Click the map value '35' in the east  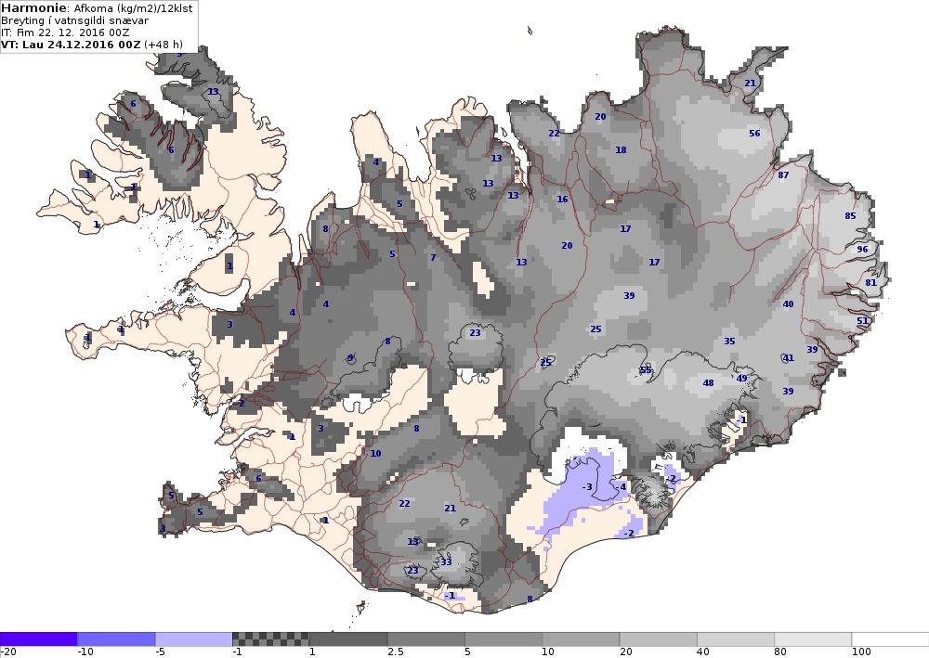click(729, 341)
